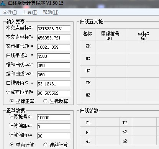This screenshot has height=149, width=159.
Task: Click the 交点桩号JD input field
Action: pos(54,47)
